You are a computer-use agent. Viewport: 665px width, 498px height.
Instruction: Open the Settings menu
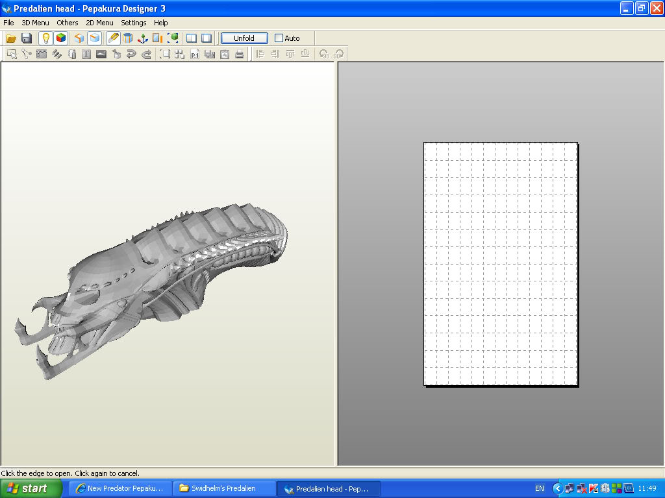click(x=134, y=23)
